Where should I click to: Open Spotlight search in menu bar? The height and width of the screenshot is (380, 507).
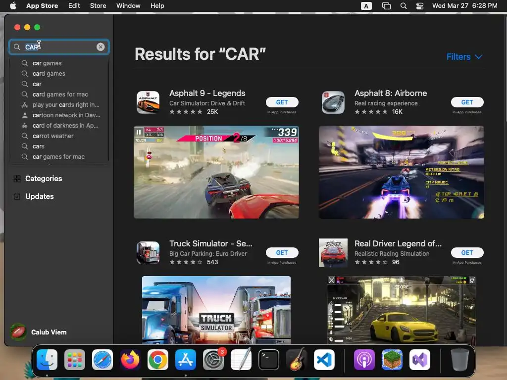[x=404, y=6]
